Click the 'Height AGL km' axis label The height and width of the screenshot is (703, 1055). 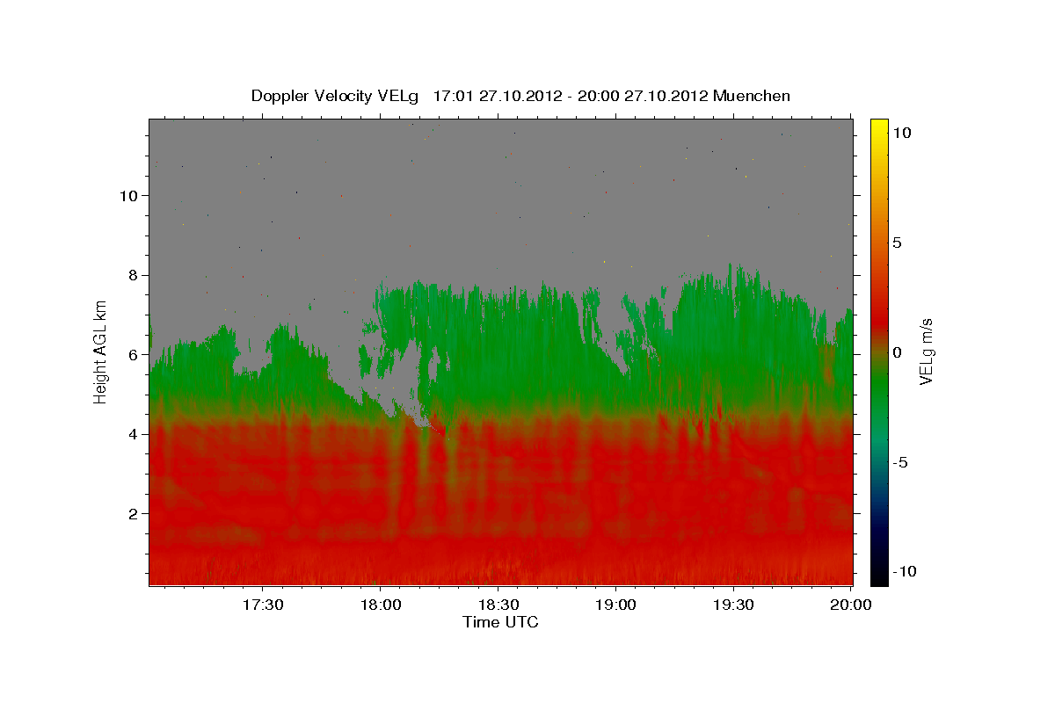click(101, 351)
